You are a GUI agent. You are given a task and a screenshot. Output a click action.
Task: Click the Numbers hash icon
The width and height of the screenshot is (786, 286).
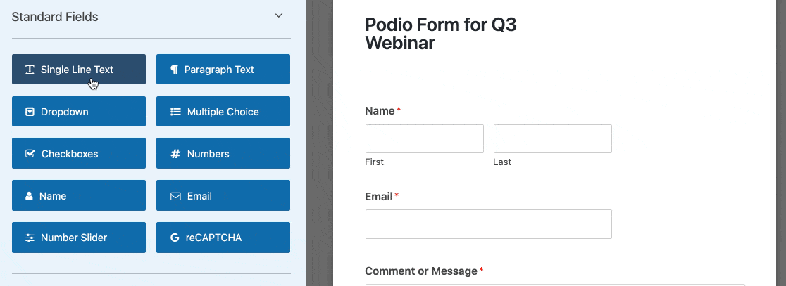point(175,154)
